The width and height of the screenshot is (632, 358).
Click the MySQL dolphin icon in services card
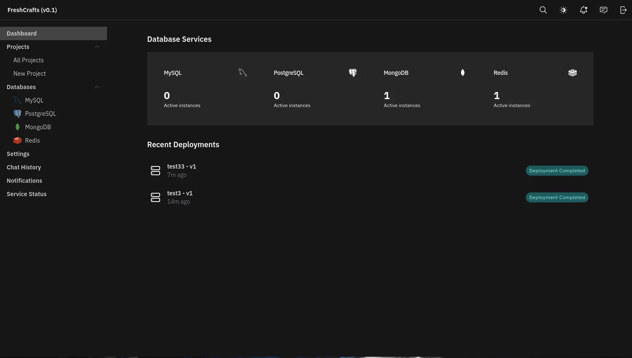(243, 73)
